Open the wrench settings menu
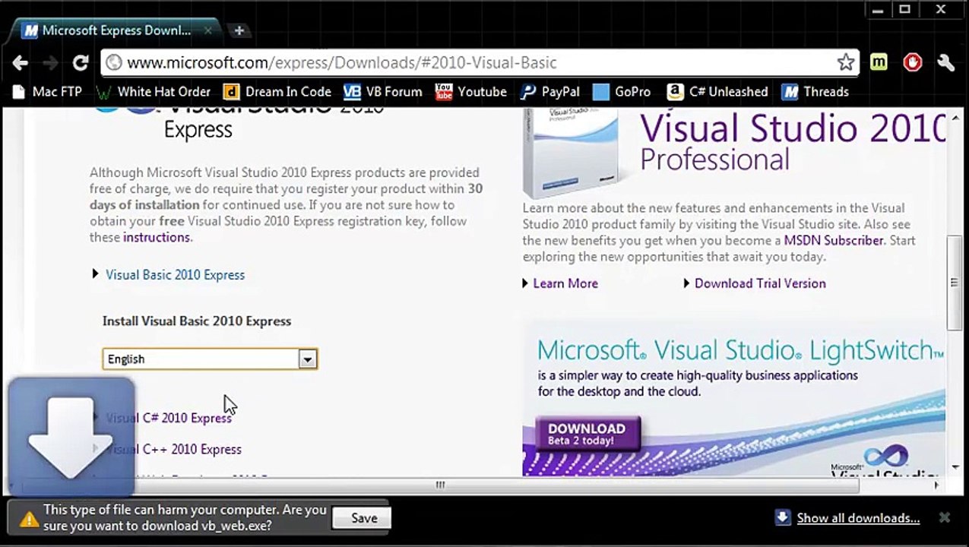The width and height of the screenshot is (969, 547). [945, 63]
